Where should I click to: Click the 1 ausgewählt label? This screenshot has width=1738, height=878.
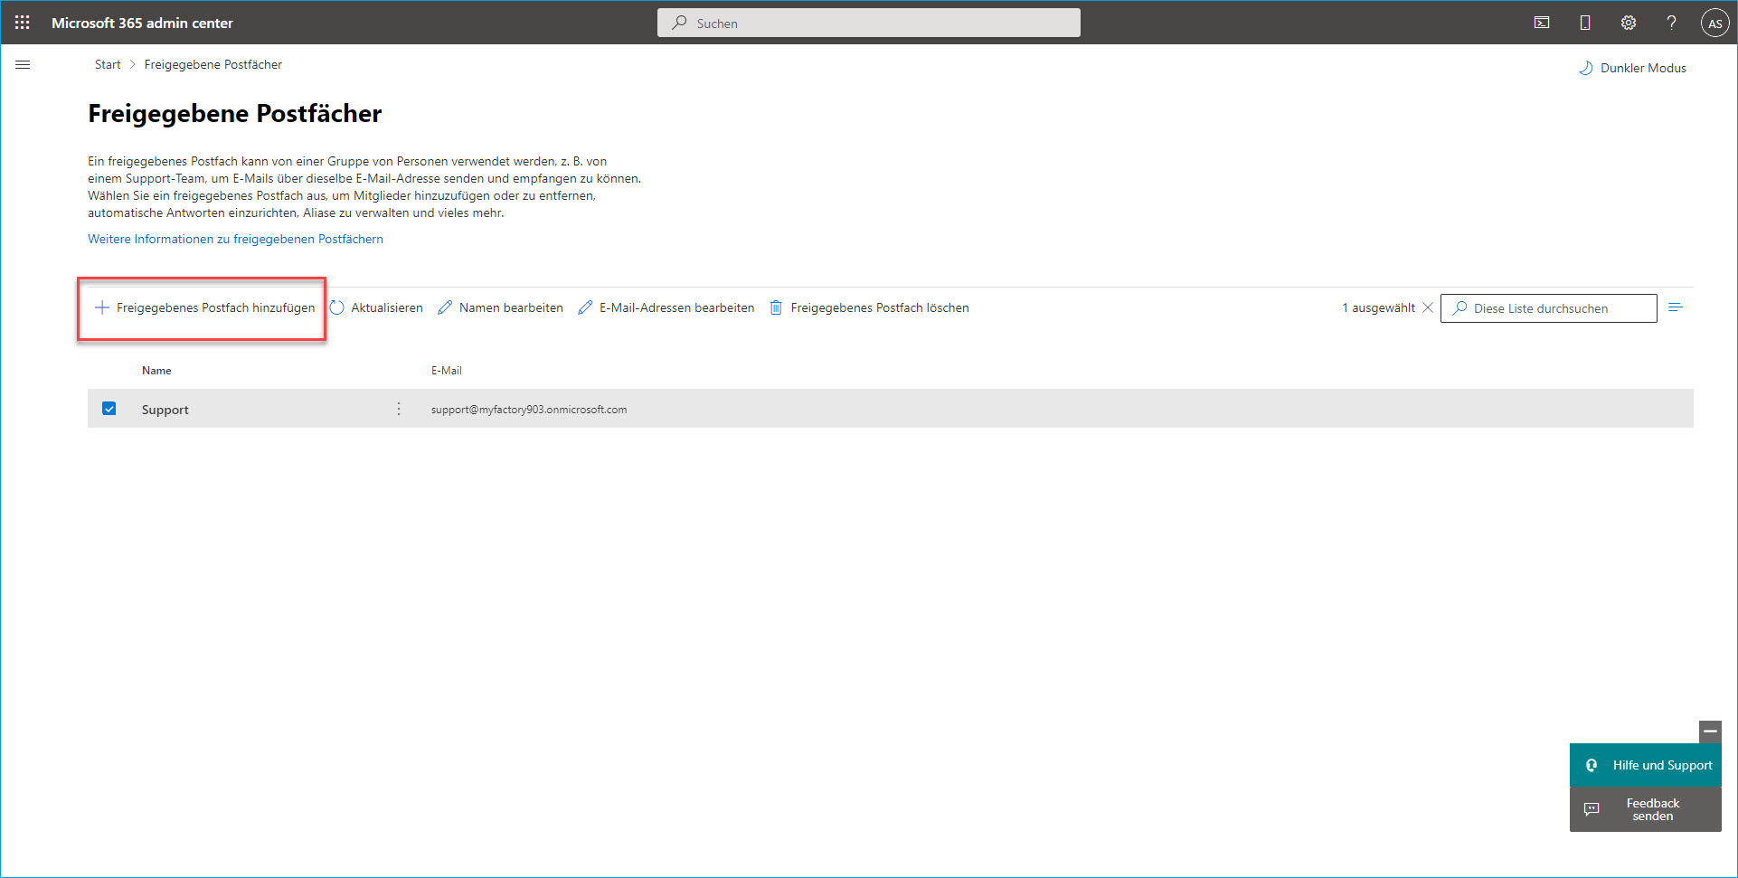point(1379,307)
